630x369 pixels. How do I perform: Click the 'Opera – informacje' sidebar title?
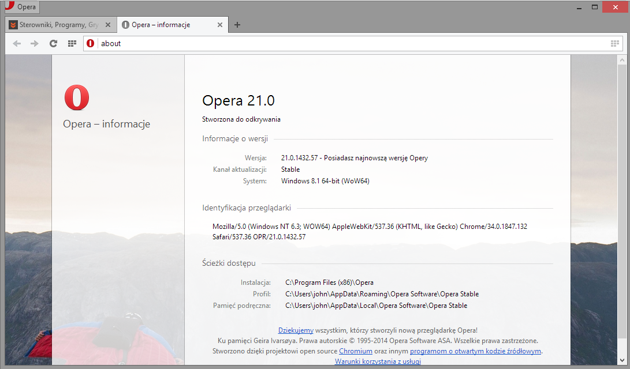pyautogui.click(x=106, y=124)
